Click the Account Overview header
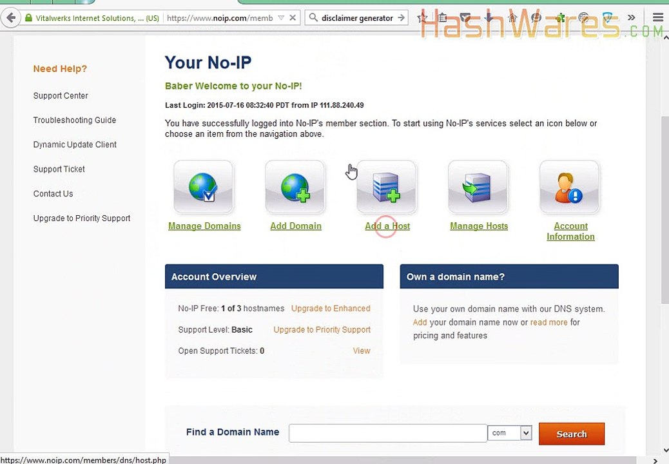669x464 pixels. [274, 276]
